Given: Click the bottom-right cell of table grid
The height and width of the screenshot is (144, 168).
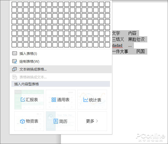Looking at the screenshot, I should (107, 45).
